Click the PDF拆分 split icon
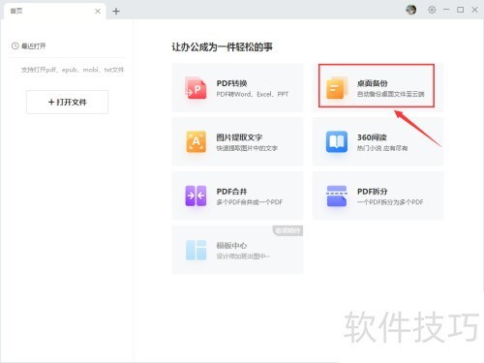 337,196
